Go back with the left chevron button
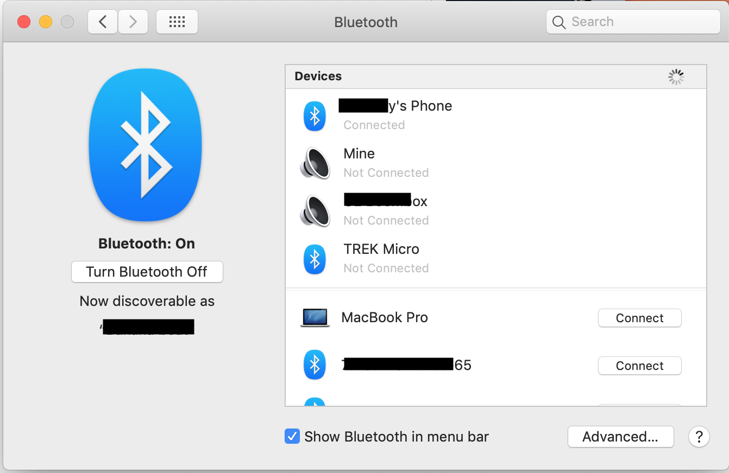729x473 pixels. click(x=103, y=22)
